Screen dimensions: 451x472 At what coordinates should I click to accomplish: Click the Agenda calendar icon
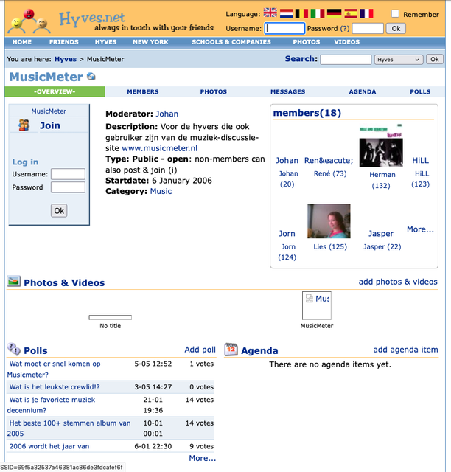coord(231,350)
